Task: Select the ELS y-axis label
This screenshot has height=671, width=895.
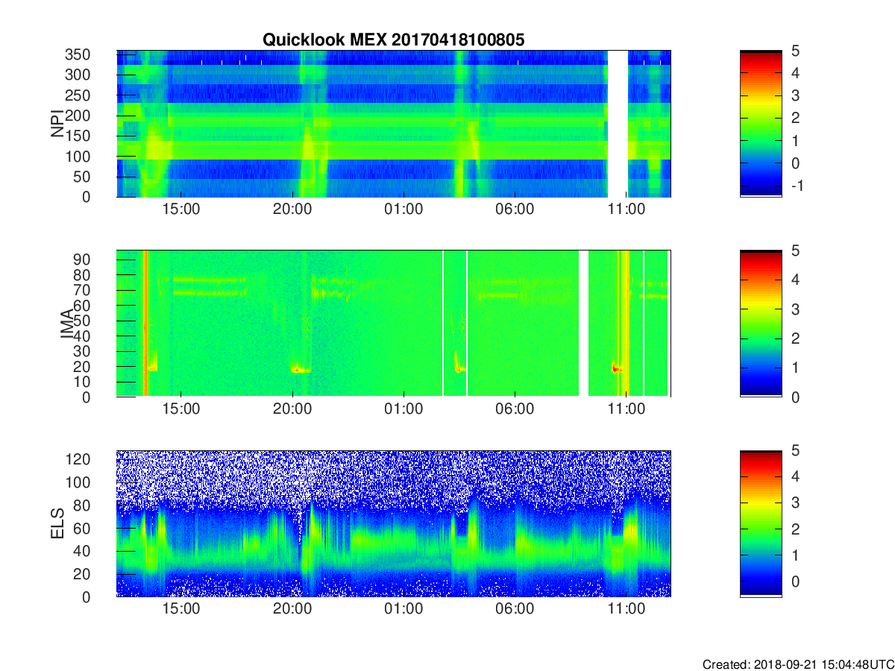Action: coord(57,523)
